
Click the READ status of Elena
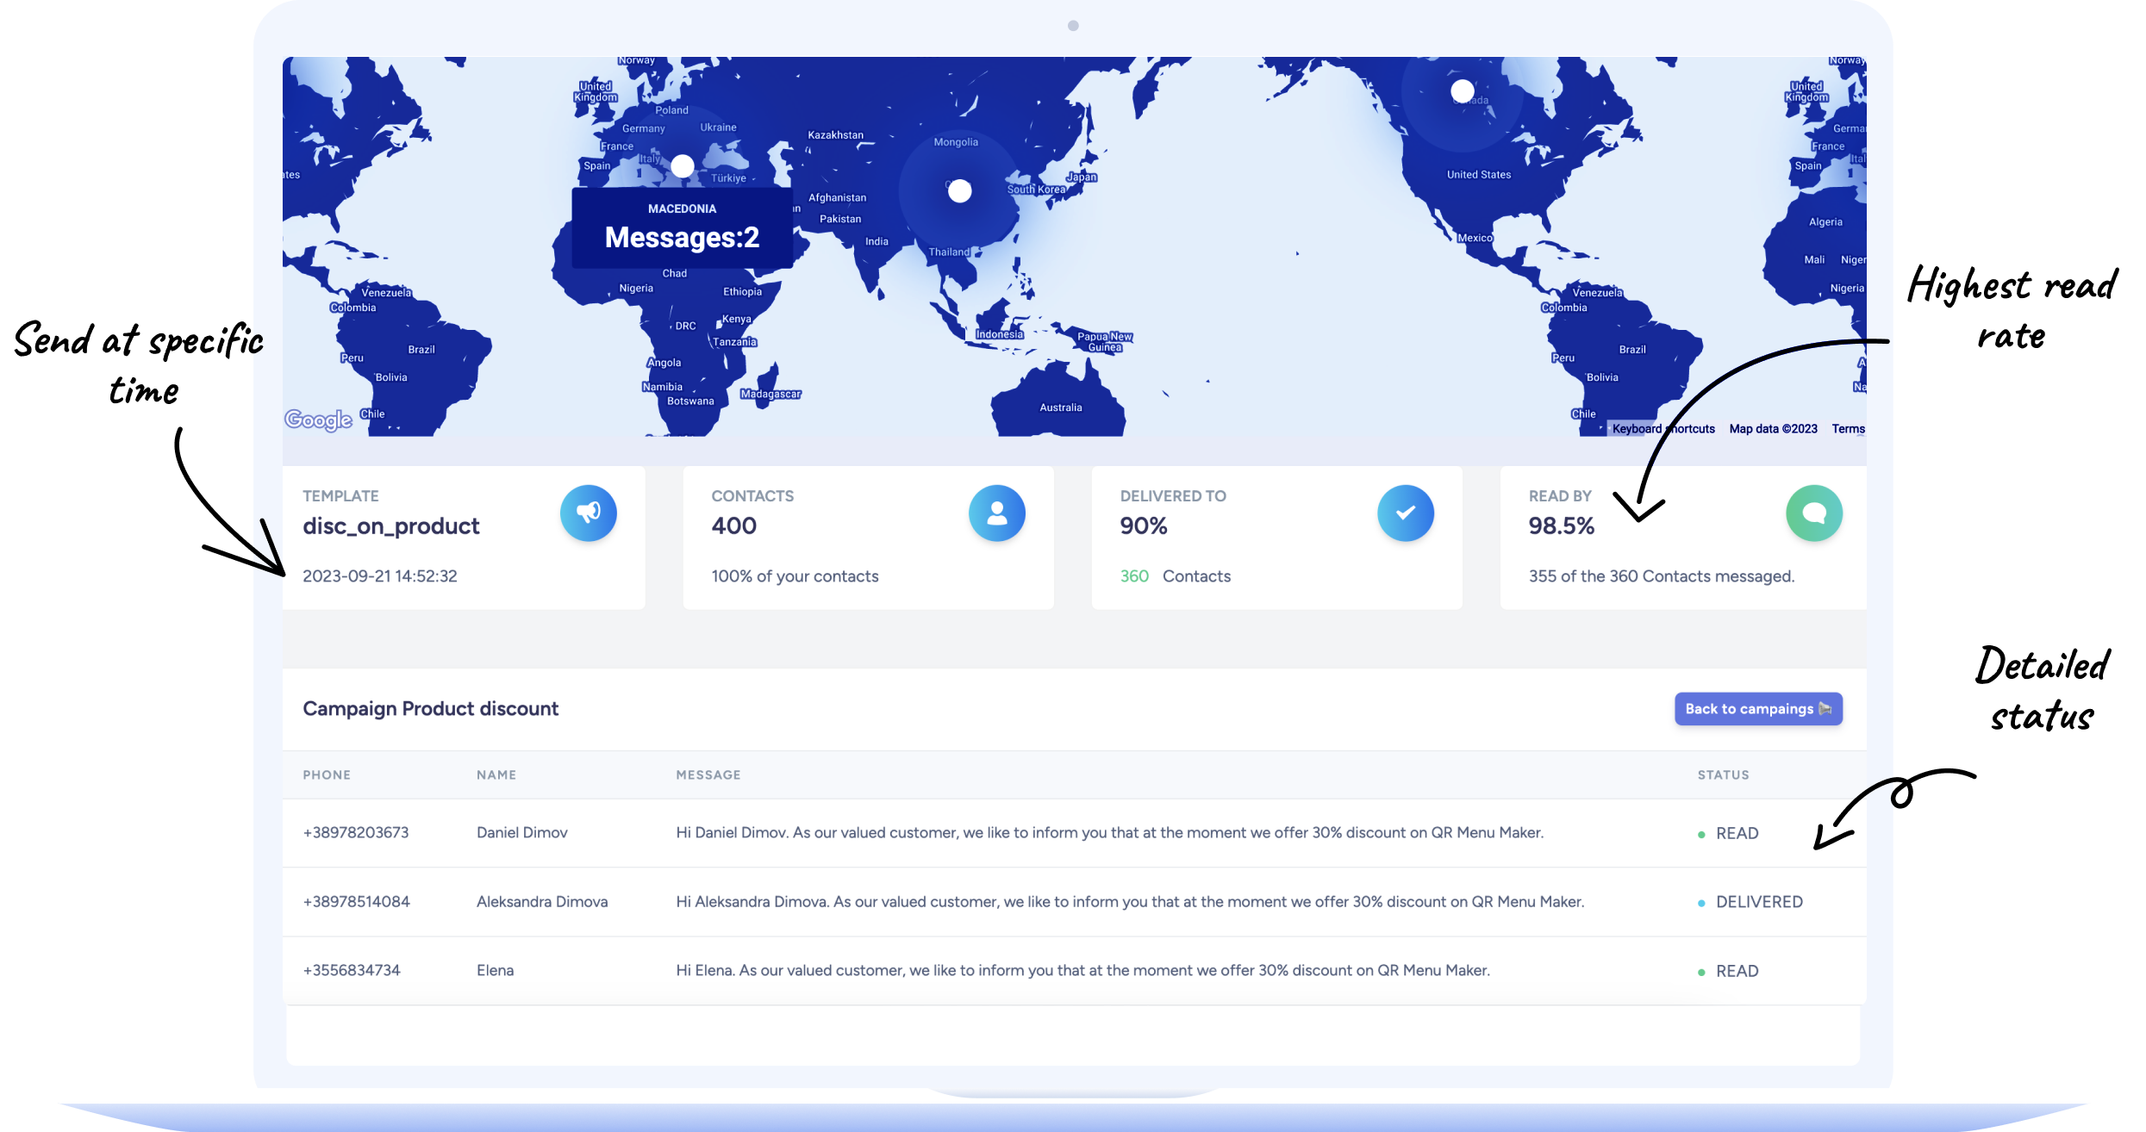[x=1736, y=971]
